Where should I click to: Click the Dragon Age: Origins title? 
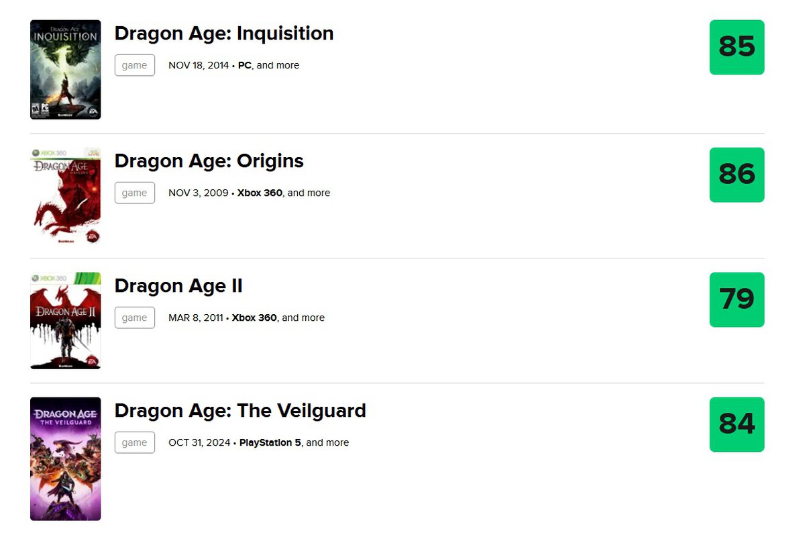pyautogui.click(x=209, y=161)
